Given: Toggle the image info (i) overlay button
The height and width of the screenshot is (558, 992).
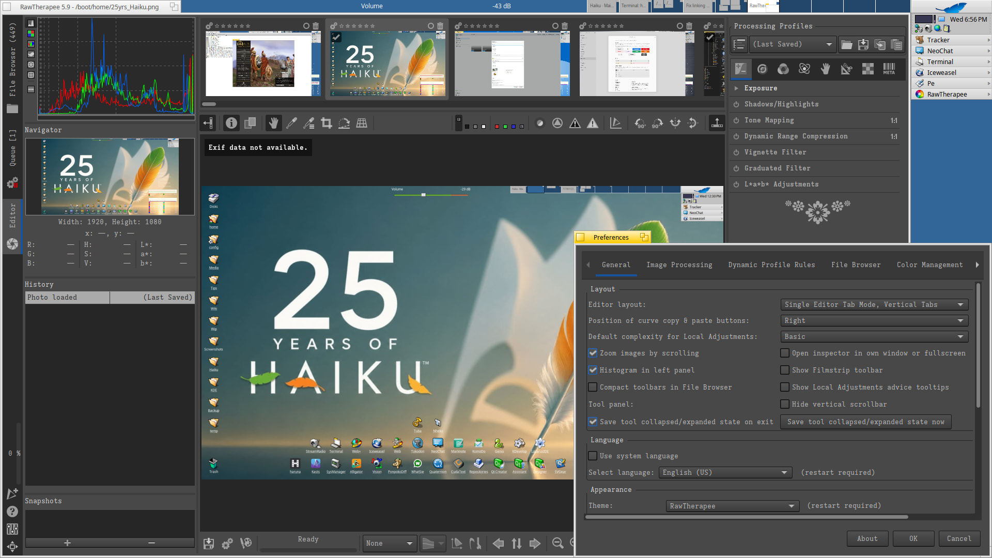Looking at the screenshot, I should tap(231, 123).
